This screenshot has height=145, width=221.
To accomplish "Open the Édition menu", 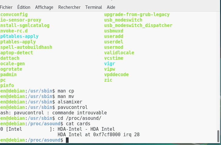I will point(24,7).
